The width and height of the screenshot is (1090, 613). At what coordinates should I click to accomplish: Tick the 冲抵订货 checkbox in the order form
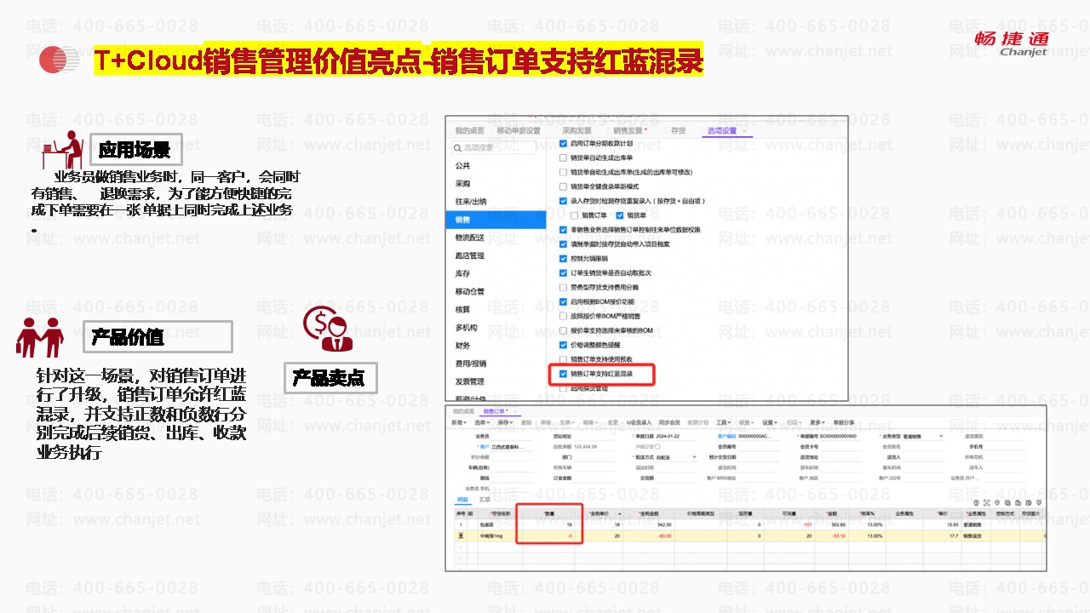point(657,446)
